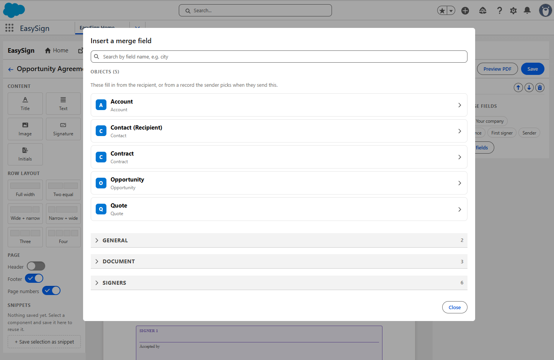The width and height of the screenshot is (554, 360).
Task: Turn off the Page numbers toggle
Action: (51, 291)
